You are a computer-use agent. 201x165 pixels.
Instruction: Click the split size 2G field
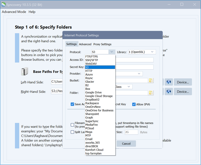click(x=131, y=132)
